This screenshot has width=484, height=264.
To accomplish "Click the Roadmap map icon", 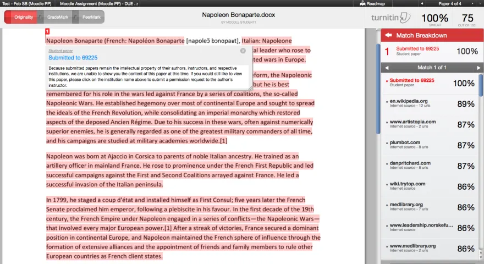I will pos(362,3).
